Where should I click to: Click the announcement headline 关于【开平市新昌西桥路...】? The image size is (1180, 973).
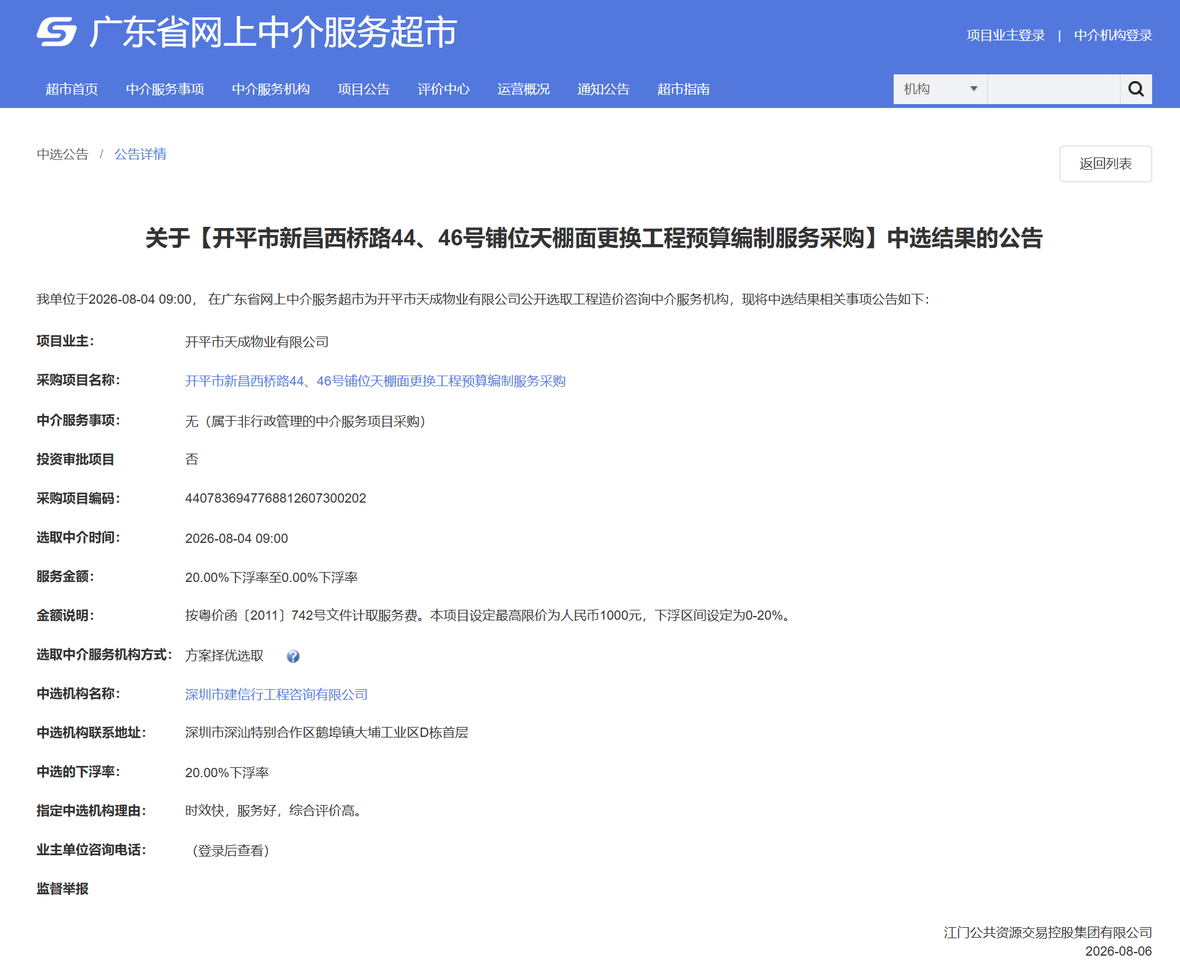pyautogui.click(x=594, y=238)
